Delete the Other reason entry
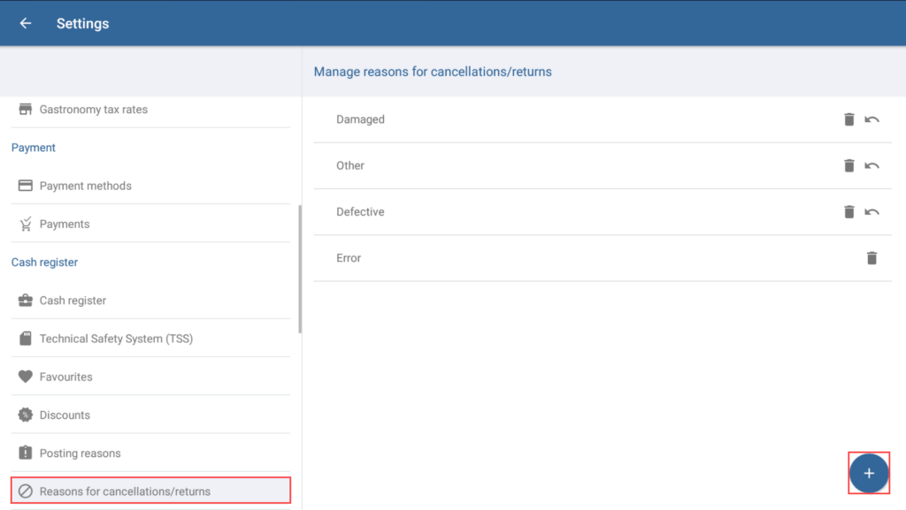906x510 pixels. click(x=848, y=165)
